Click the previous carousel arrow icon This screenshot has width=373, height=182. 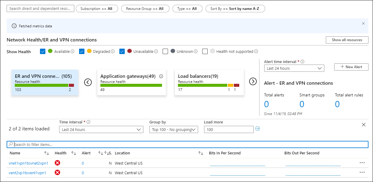coord(88,82)
